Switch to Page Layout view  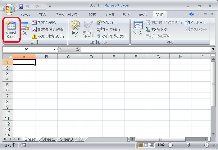tap(146, 145)
